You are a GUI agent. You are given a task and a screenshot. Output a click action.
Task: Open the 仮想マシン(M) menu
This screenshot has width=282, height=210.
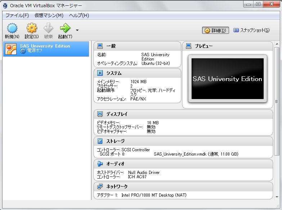[x=49, y=15]
